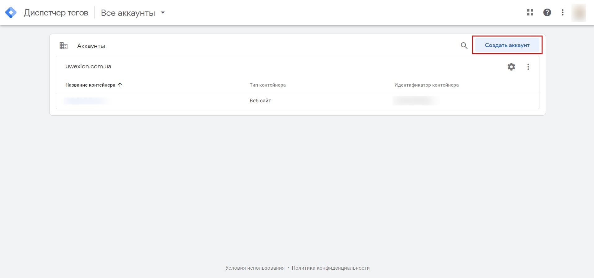Screen dimensions: 594x278
Task: Click the Google Tag Manager logo
Action: 11,13
